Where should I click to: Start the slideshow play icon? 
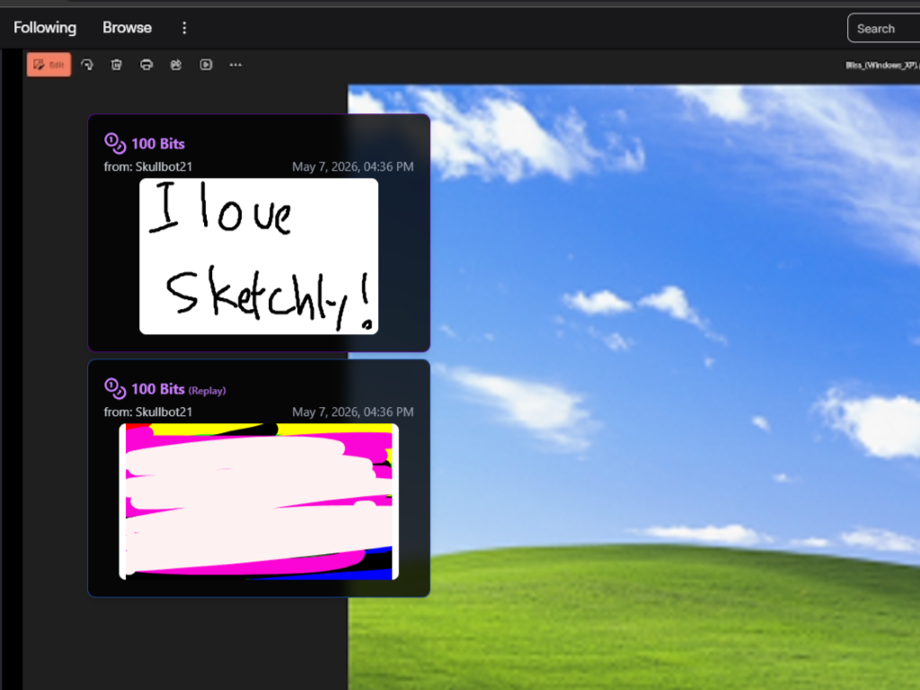(x=206, y=65)
